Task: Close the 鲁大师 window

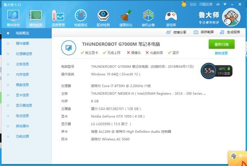Action: 240,4
